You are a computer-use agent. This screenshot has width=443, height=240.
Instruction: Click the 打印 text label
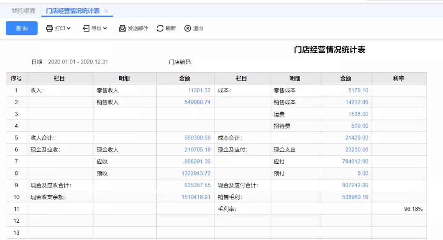click(x=60, y=28)
